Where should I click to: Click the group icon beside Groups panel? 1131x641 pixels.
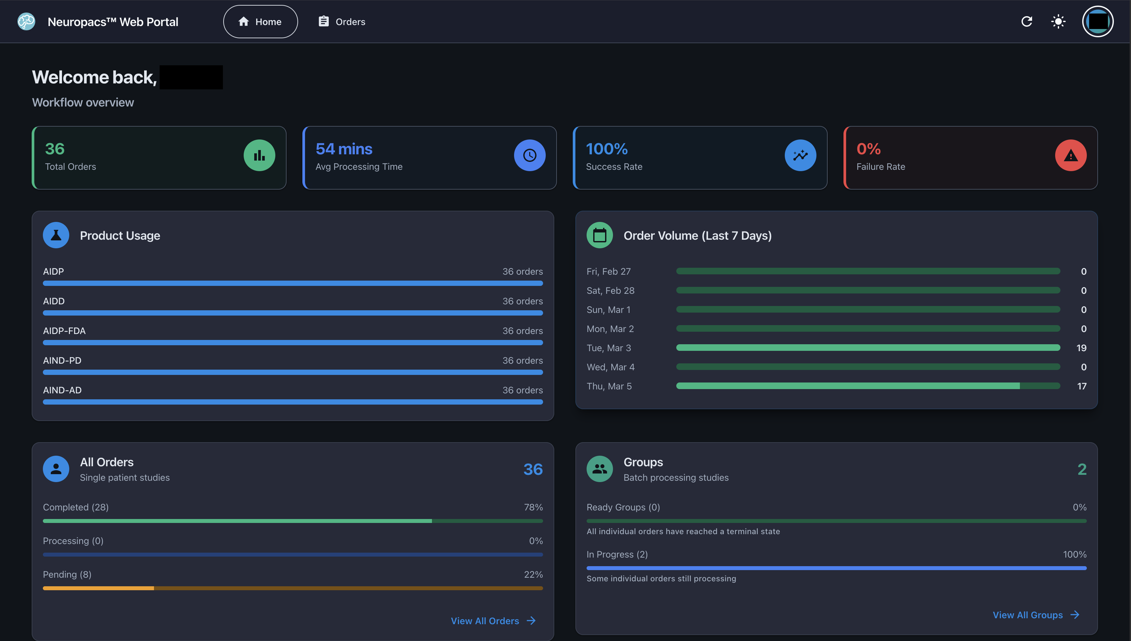tap(599, 469)
